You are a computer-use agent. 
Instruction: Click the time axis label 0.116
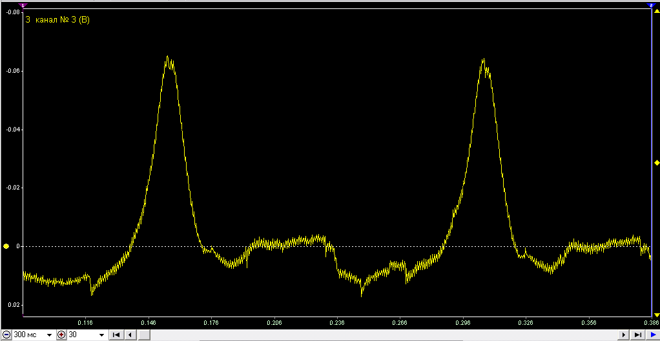click(85, 323)
